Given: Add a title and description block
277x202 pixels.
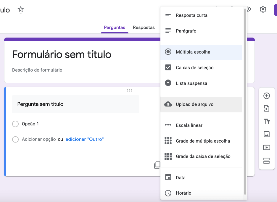Looking at the screenshot, I should [x=267, y=121].
